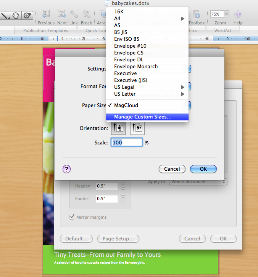Select the hand grab tool
The width and height of the screenshot is (258, 277).
[16, 16]
